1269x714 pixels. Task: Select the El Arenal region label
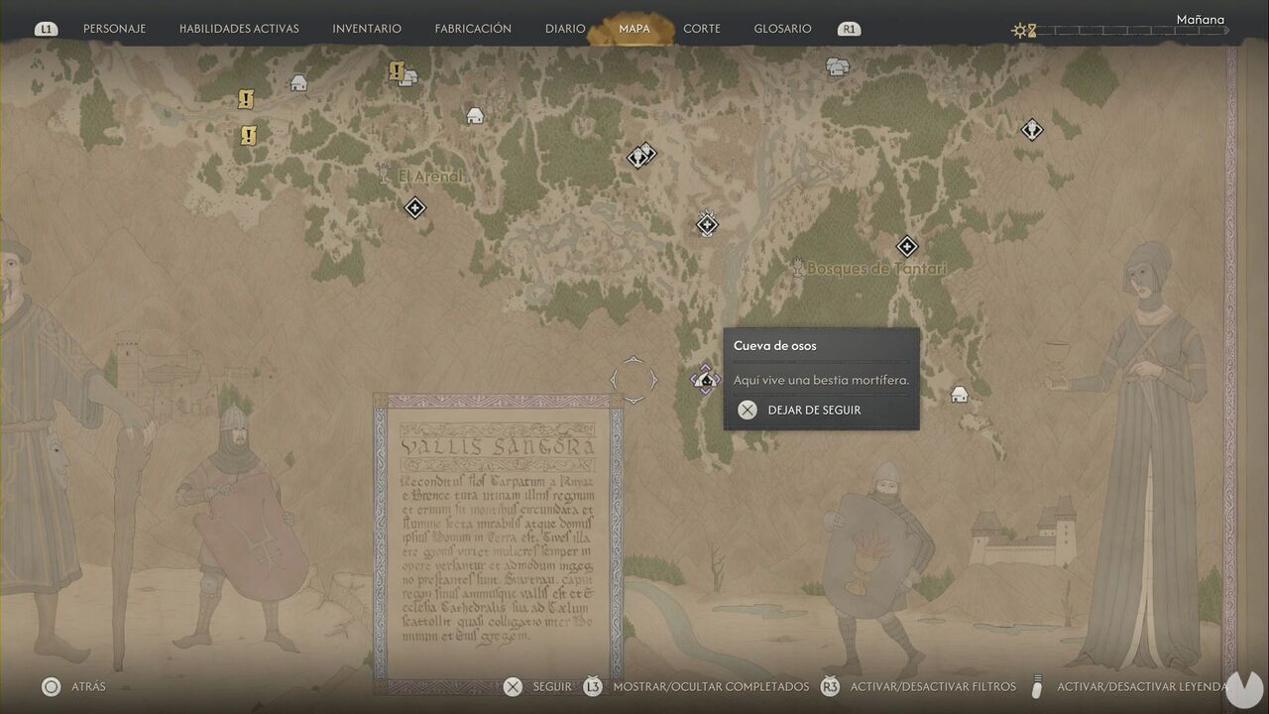tap(430, 177)
